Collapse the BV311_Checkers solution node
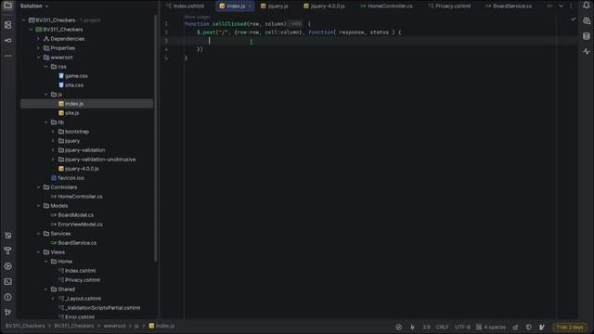 point(24,20)
